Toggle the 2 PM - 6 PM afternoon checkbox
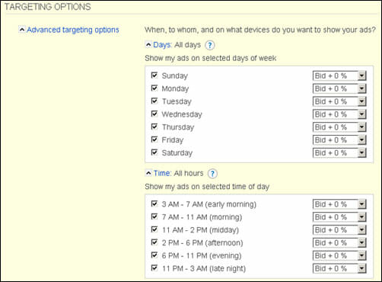The width and height of the screenshot is (382, 282). (154, 242)
